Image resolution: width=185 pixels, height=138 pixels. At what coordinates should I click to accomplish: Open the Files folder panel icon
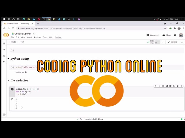[4, 62]
